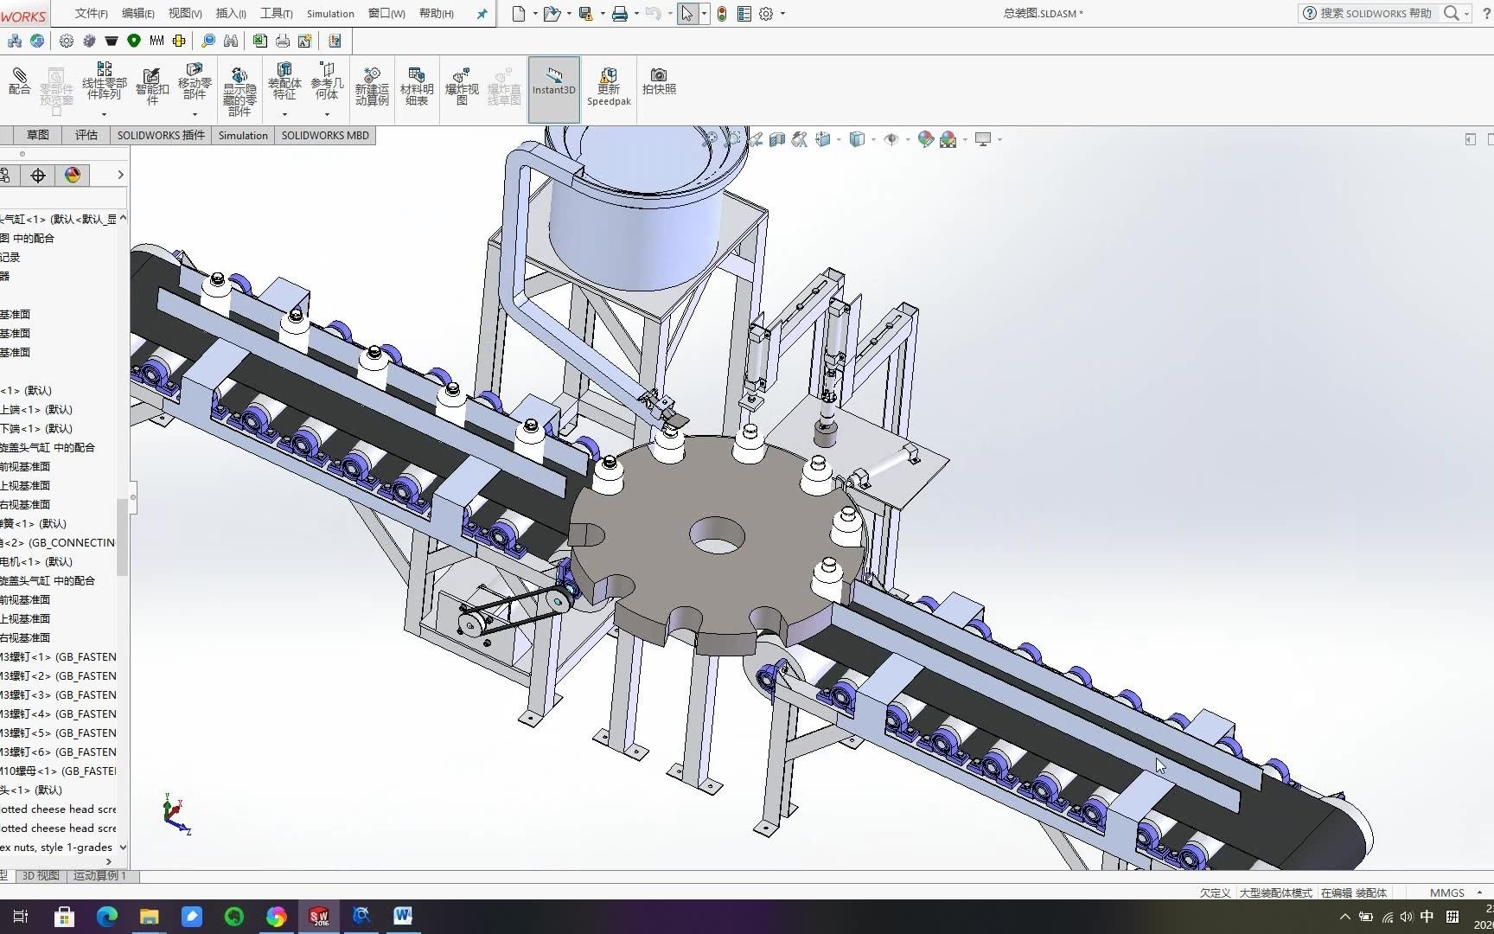The image size is (1494, 934).
Task: Open Assembly Features (装配体特征) tool
Action: [x=284, y=81]
